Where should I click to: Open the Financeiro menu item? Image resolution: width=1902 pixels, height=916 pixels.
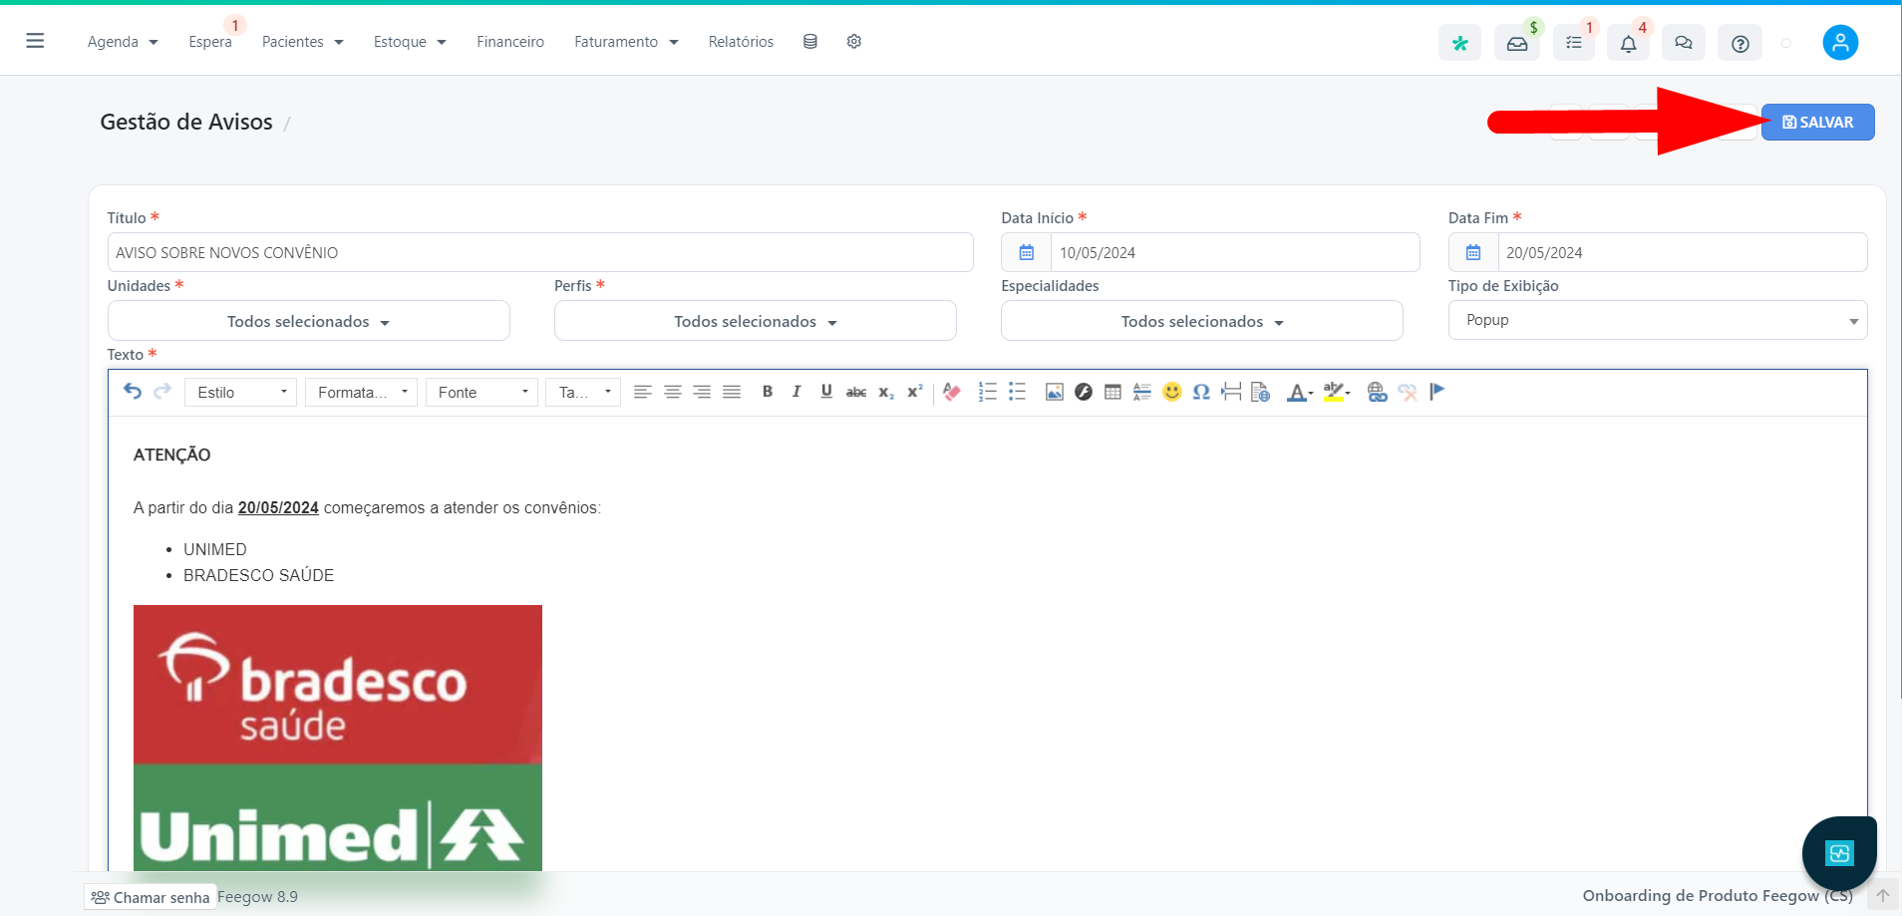pyautogui.click(x=510, y=42)
